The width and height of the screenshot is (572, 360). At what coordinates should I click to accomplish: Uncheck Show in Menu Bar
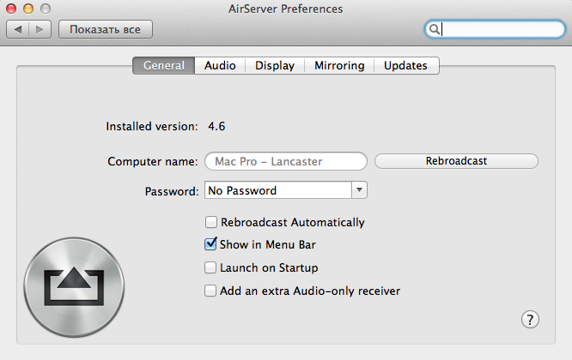(210, 244)
